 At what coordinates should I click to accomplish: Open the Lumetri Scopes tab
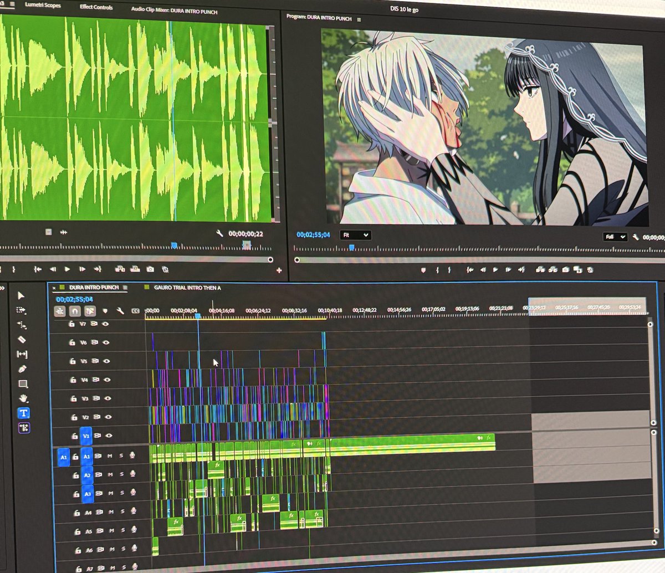(x=43, y=5)
